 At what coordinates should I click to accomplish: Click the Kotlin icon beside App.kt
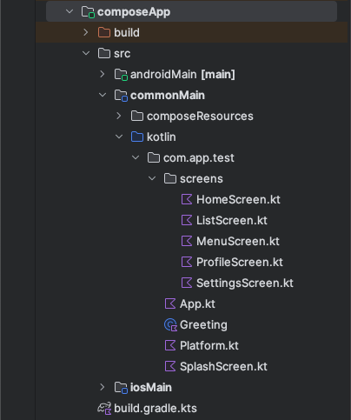(170, 303)
